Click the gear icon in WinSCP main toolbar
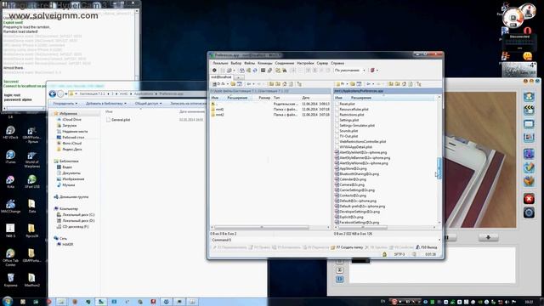The image size is (544, 306). pos(214,70)
